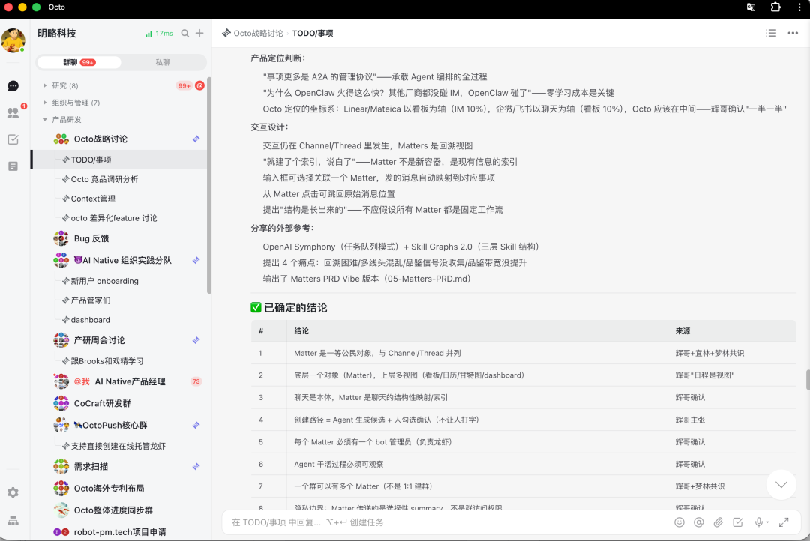Click the @ mention icon in message box
Viewport: 810px width, 541px height.
click(699, 522)
